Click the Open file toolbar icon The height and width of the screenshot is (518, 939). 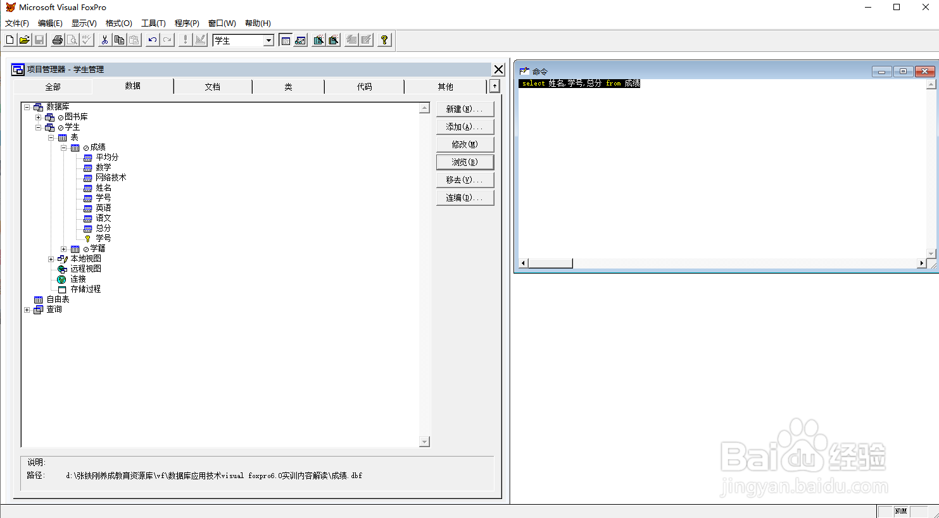click(24, 40)
